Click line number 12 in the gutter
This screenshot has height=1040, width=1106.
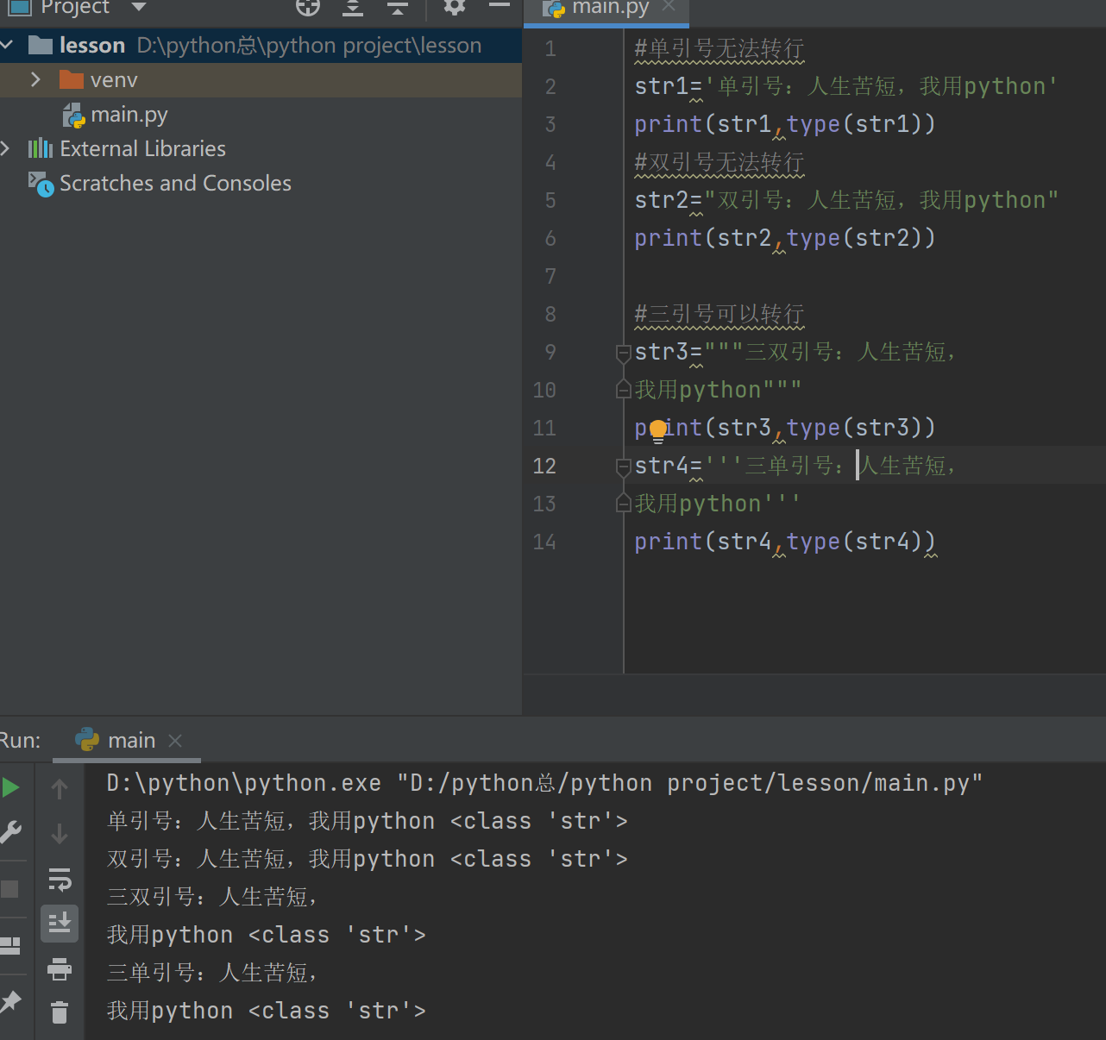click(544, 467)
